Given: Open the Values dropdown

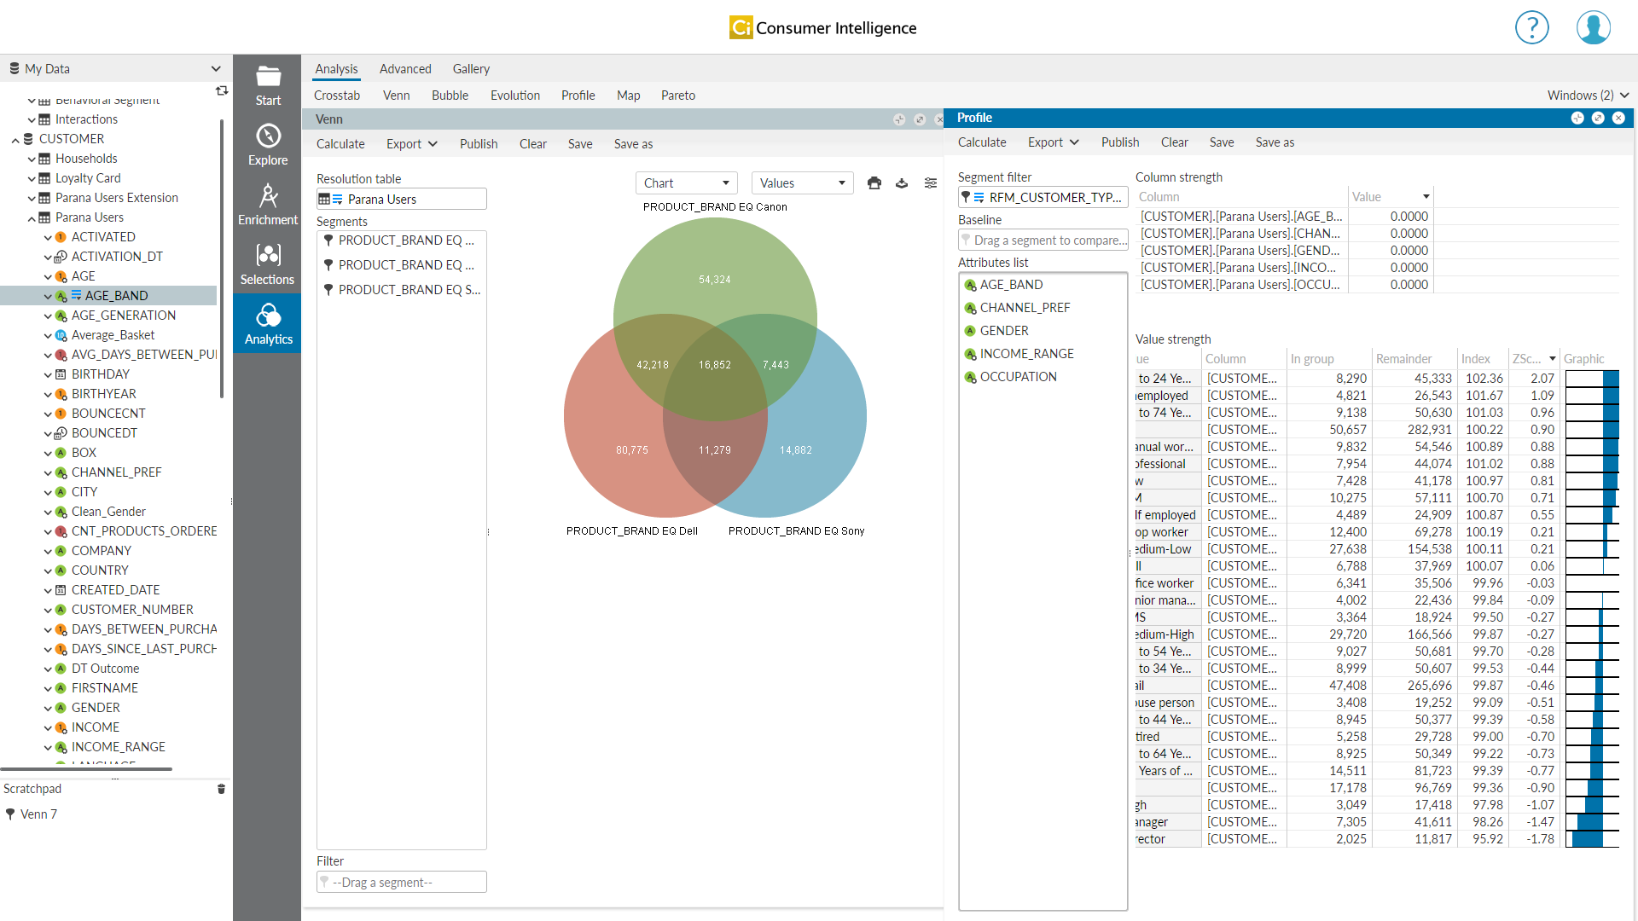Looking at the screenshot, I should click(x=802, y=183).
